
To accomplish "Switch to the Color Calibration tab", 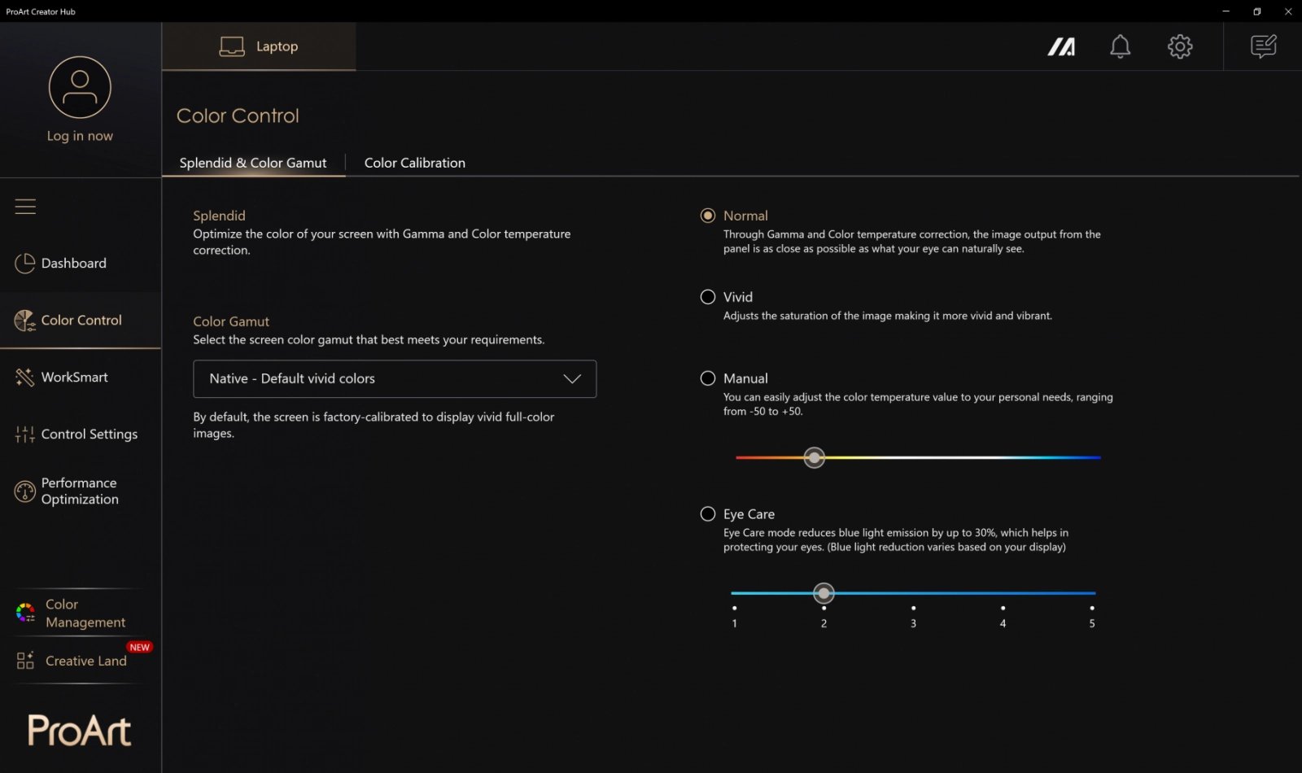I will click(x=414, y=163).
